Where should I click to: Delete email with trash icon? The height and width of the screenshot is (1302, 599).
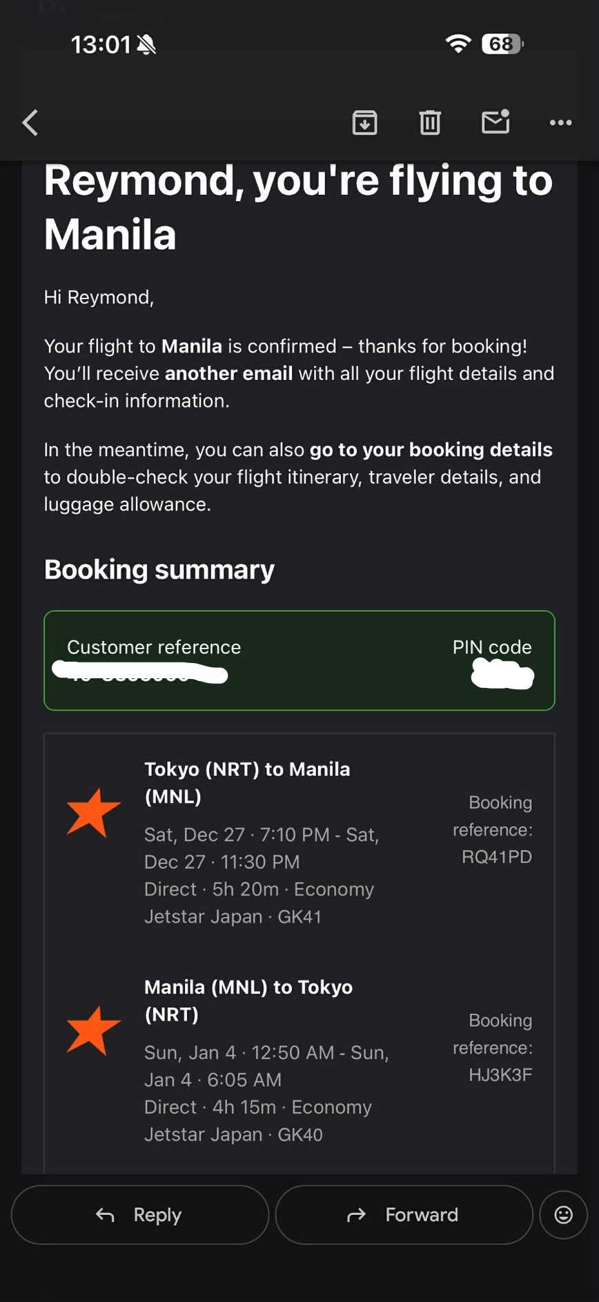(x=430, y=123)
